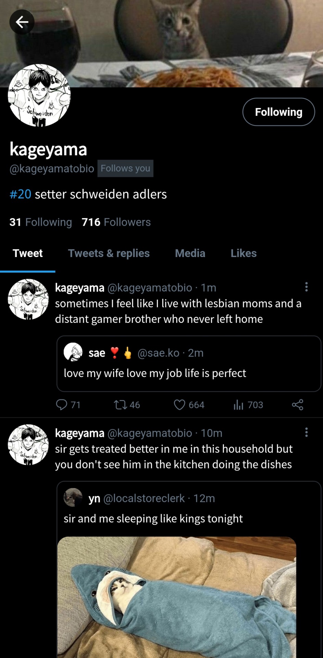Screen dimensions: 323x658
Task: Open kageyama's large profile picture
Action: [39, 96]
